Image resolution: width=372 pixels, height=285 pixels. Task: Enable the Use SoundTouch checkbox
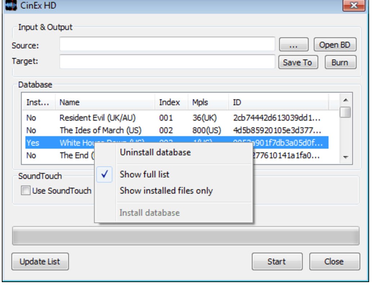click(x=26, y=190)
